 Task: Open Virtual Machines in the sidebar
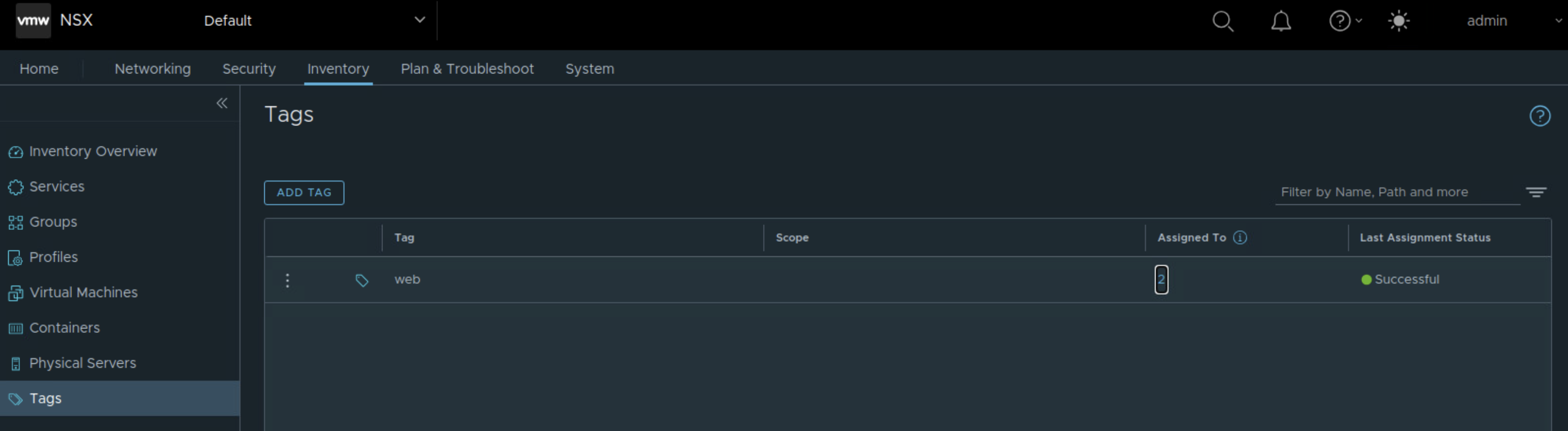pyautogui.click(x=83, y=292)
